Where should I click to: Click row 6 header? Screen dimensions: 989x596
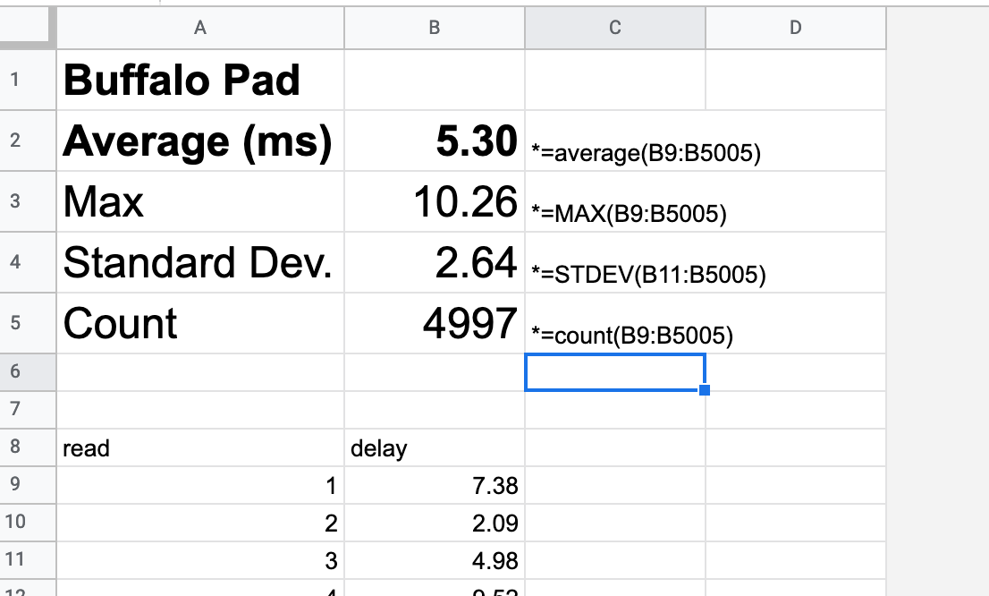(14, 371)
